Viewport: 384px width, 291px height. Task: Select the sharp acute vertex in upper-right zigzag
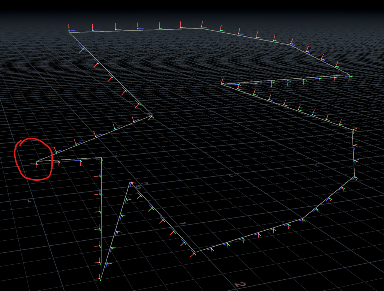tap(222, 84)
